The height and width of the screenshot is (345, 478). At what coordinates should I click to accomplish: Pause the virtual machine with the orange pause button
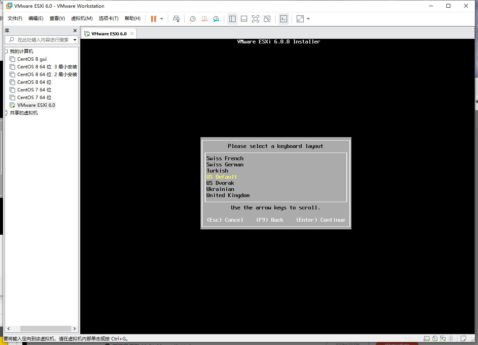(154, 18)
